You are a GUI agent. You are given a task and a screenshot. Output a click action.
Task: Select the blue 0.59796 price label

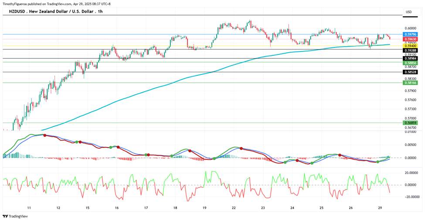pyautogui.click(x=410, y=34)
